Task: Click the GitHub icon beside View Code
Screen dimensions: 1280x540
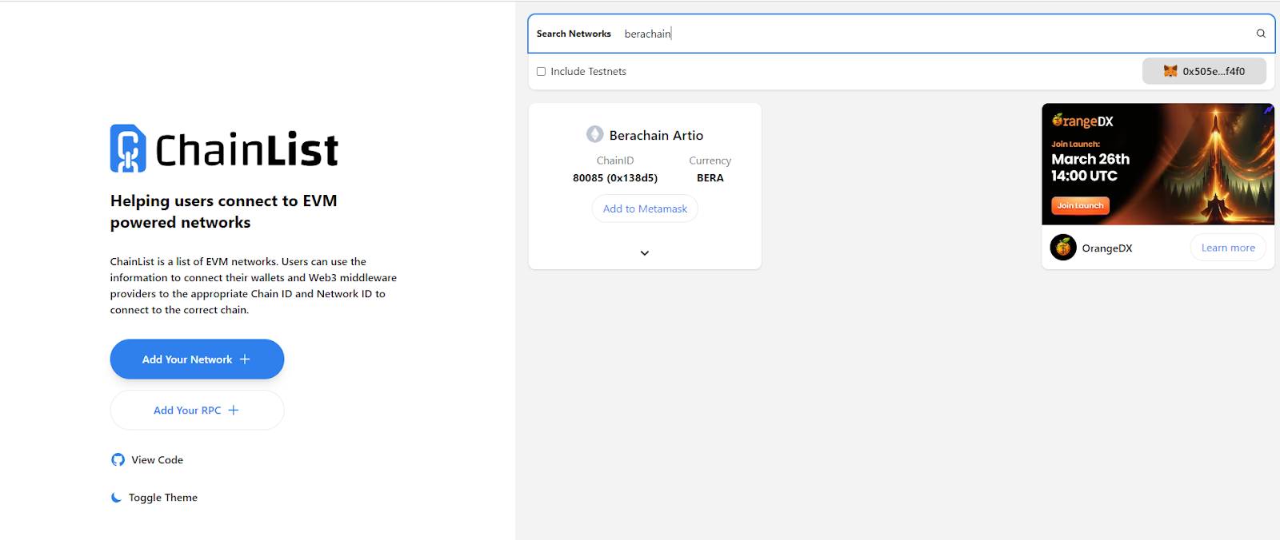Action: click(118, 460)
